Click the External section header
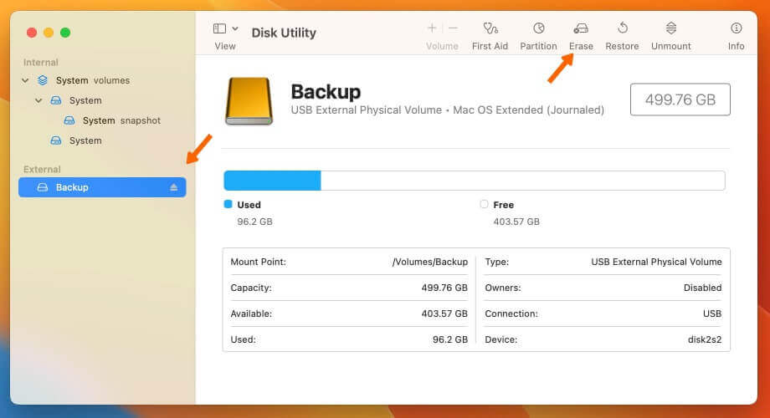This screenshot has height=418, width=770. coord(42,169)
